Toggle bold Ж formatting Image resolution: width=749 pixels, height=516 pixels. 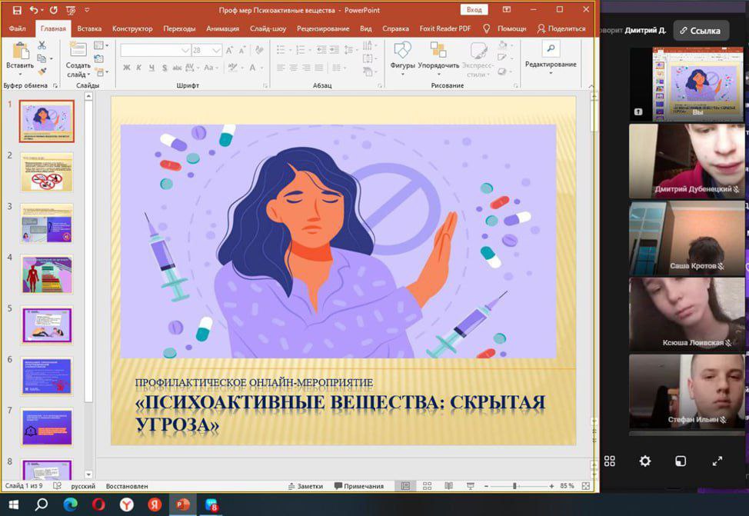tap(127, 68)
